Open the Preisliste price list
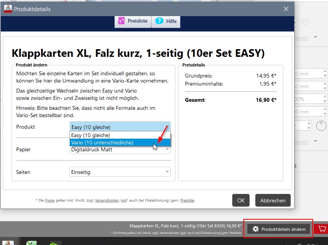Image resolution: width=328 pixels, height=245 pixels. [x=133, y=21]
